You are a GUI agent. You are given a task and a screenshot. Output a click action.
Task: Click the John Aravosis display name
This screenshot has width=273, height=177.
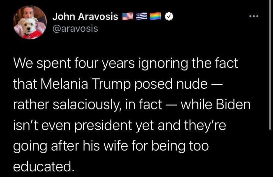coord(85,16)
